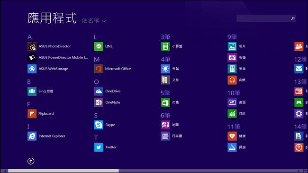The image size is (308, 173).
Task: Open the 健康 health app
Action: pos(236,136)
